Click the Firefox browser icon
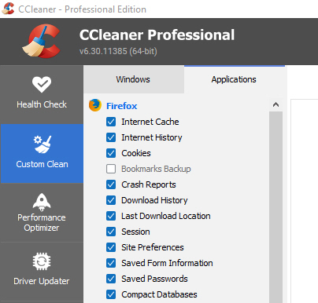The width and height of the screenshot is (318, 303). 95,105
